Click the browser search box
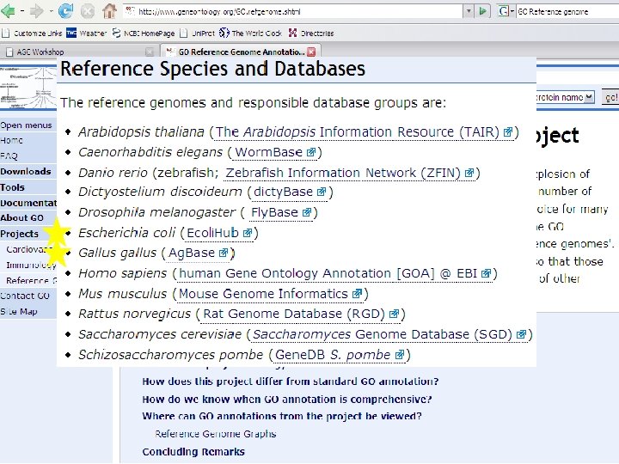The image size is (619, 464). (567, 11)
